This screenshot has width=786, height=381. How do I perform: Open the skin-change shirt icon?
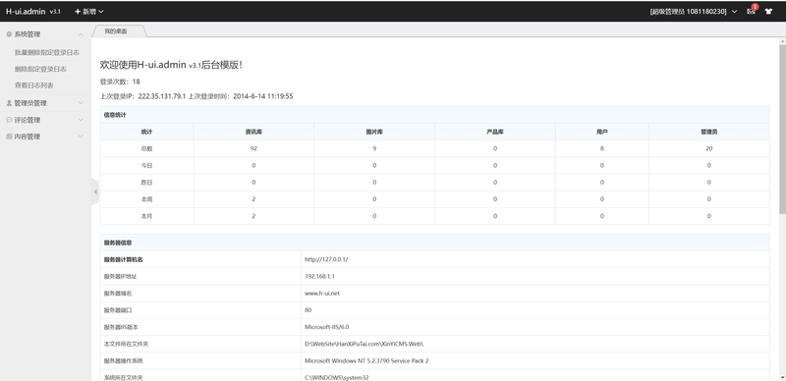[768, 12]
